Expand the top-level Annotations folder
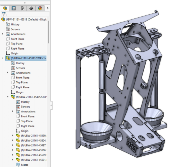 (3, 34)
